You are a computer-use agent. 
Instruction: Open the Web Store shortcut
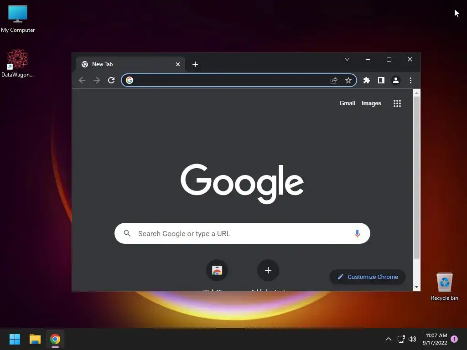217,270
